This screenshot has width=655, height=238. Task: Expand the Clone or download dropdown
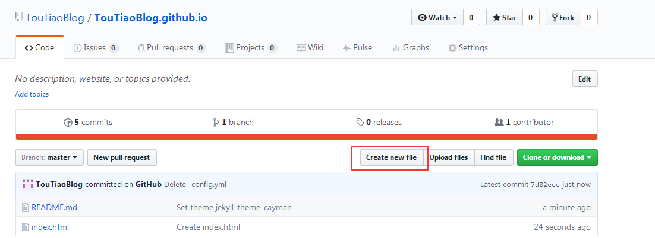pos(558,157)
